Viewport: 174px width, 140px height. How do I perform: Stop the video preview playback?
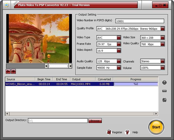coord(13,71)
